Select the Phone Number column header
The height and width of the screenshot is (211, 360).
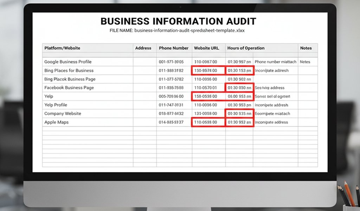174,48
